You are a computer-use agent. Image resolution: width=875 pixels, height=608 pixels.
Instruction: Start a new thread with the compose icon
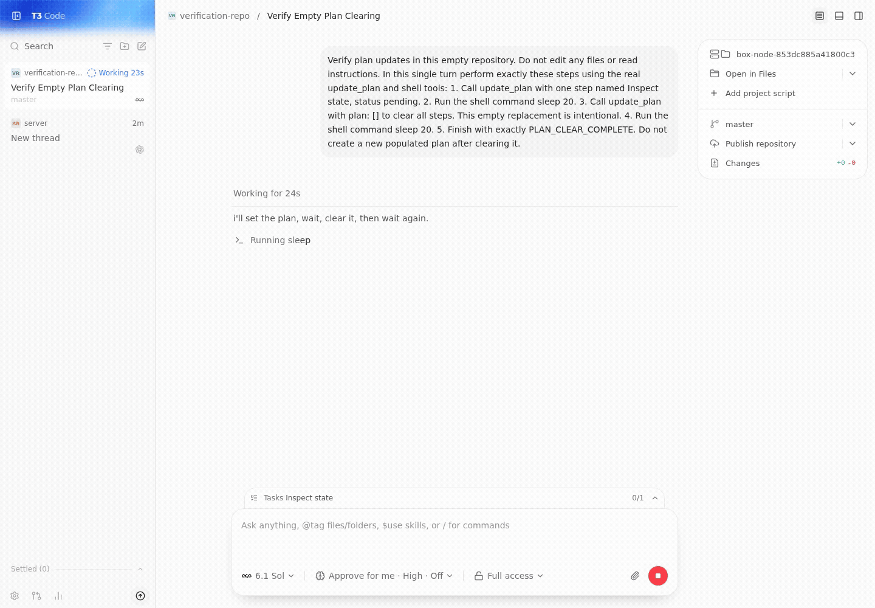coord(142,46)
